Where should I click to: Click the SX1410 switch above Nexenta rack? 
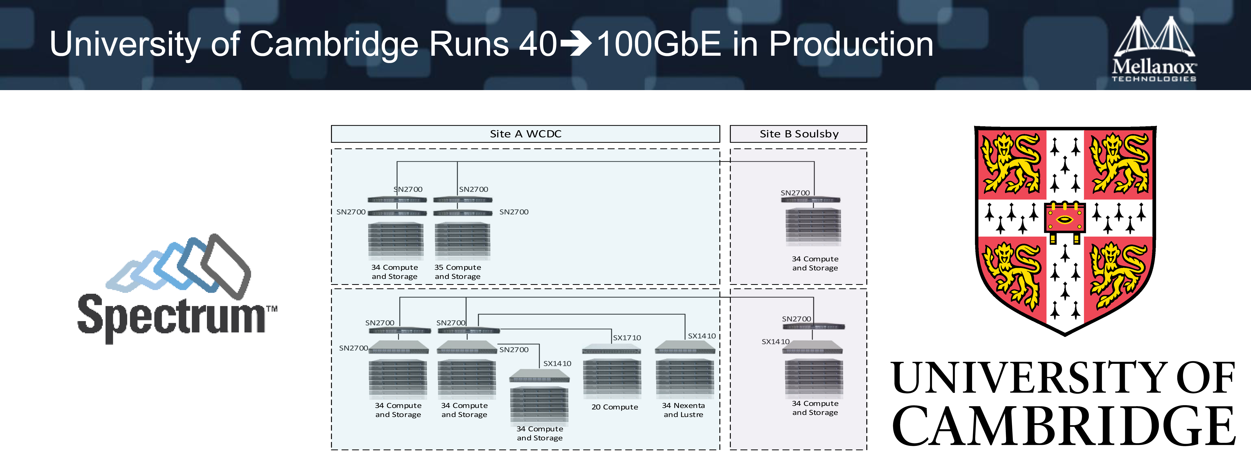point(685,348)
